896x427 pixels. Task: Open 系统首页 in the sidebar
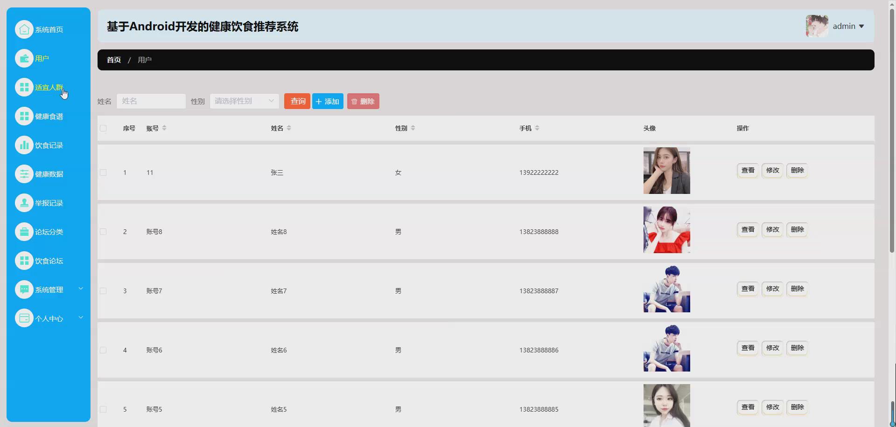coord(49,29)
